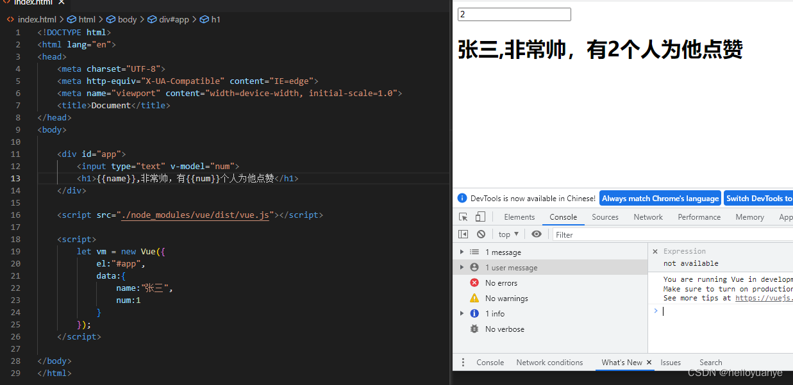Open the top frame context dropdown
793x385 pixels.
click(x=507, y=234)
